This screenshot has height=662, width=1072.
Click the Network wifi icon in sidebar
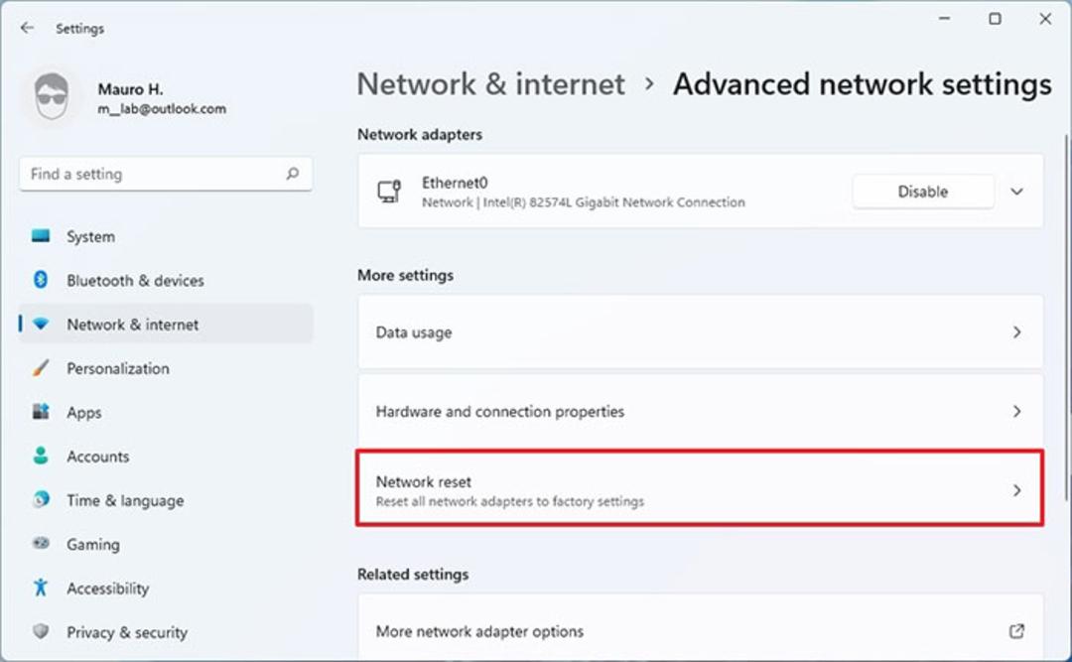(41, 325)
